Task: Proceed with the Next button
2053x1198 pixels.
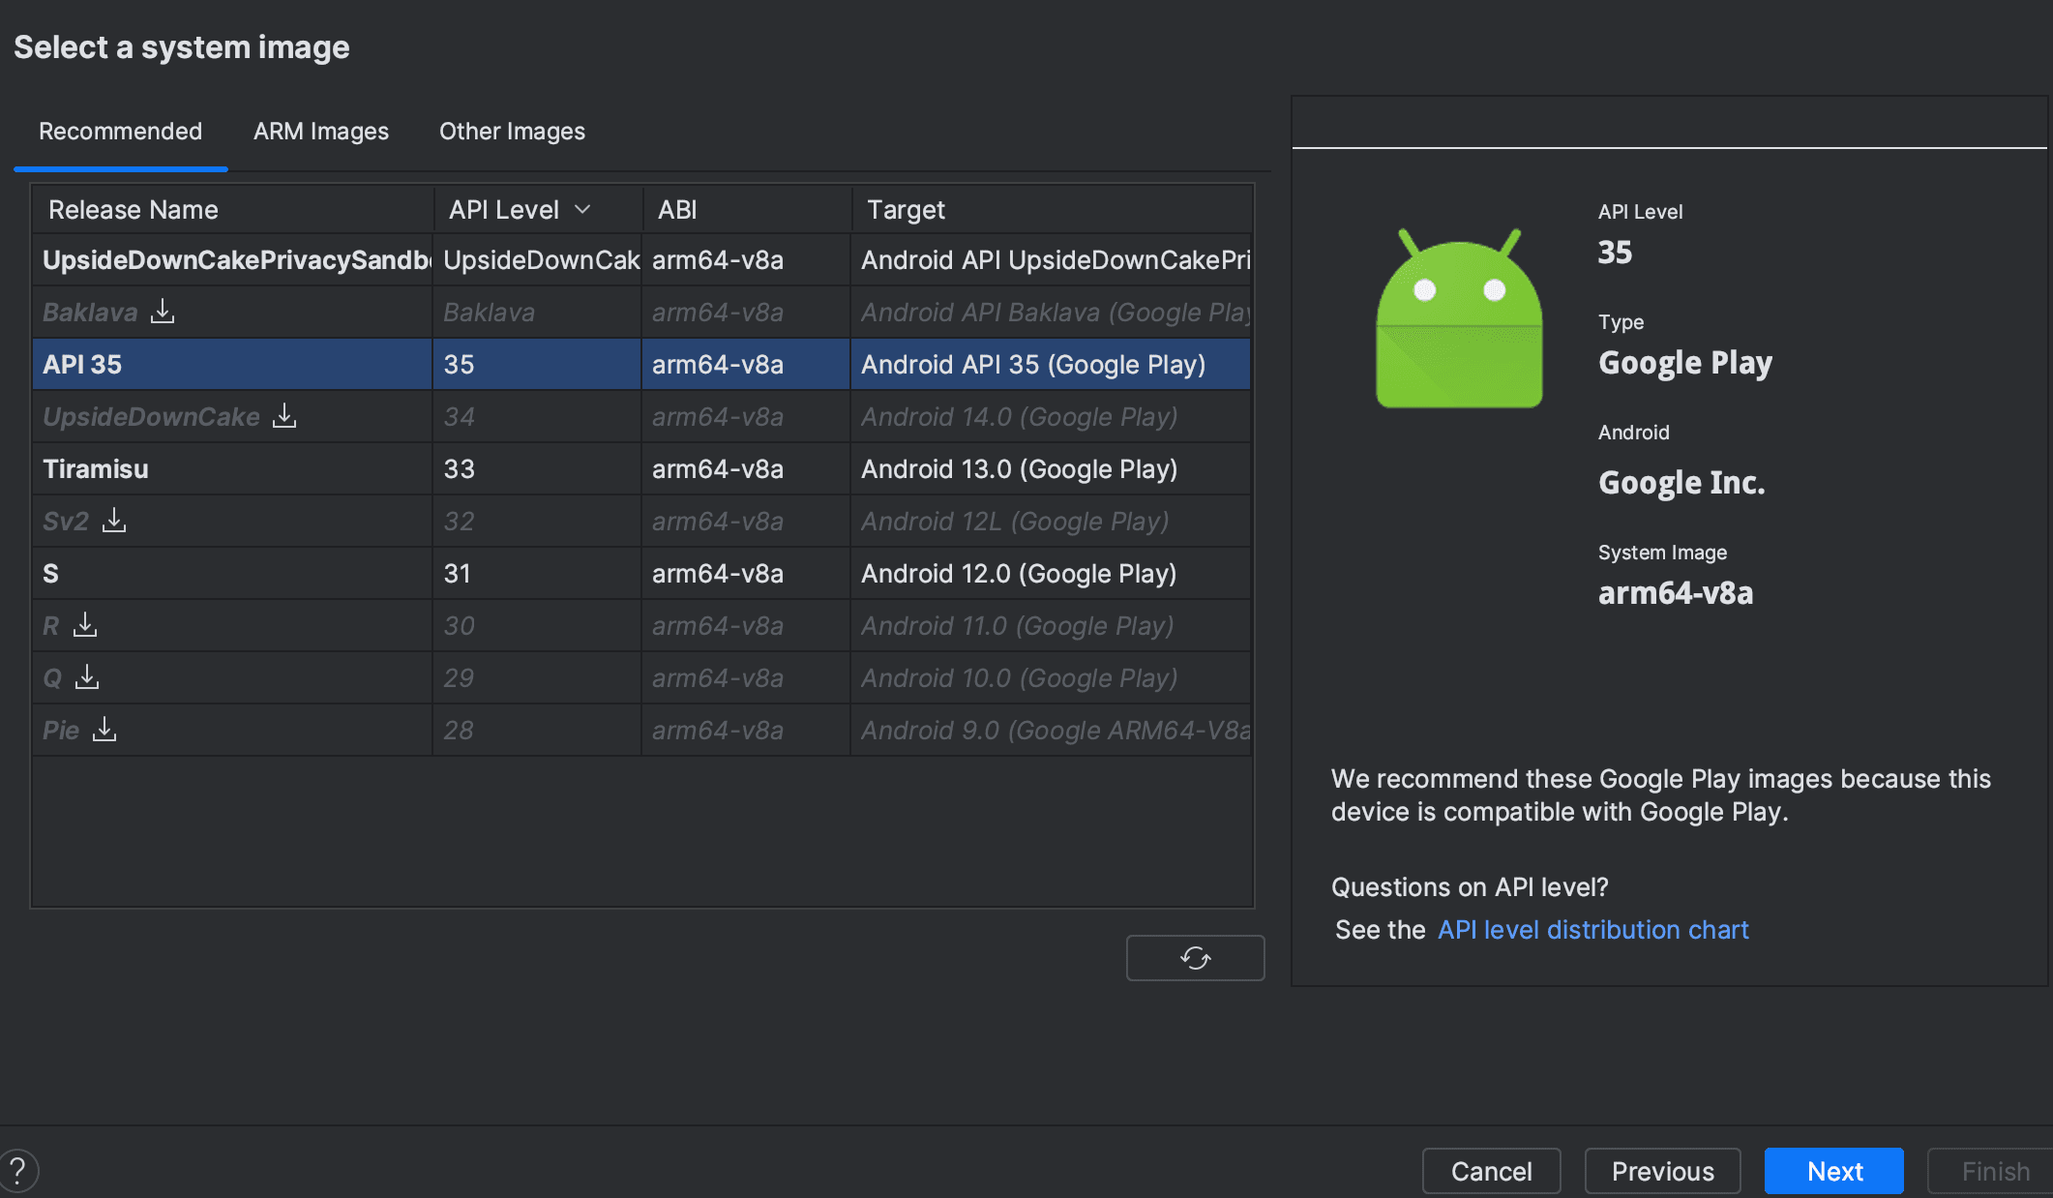Action: pos(1834,1171)
